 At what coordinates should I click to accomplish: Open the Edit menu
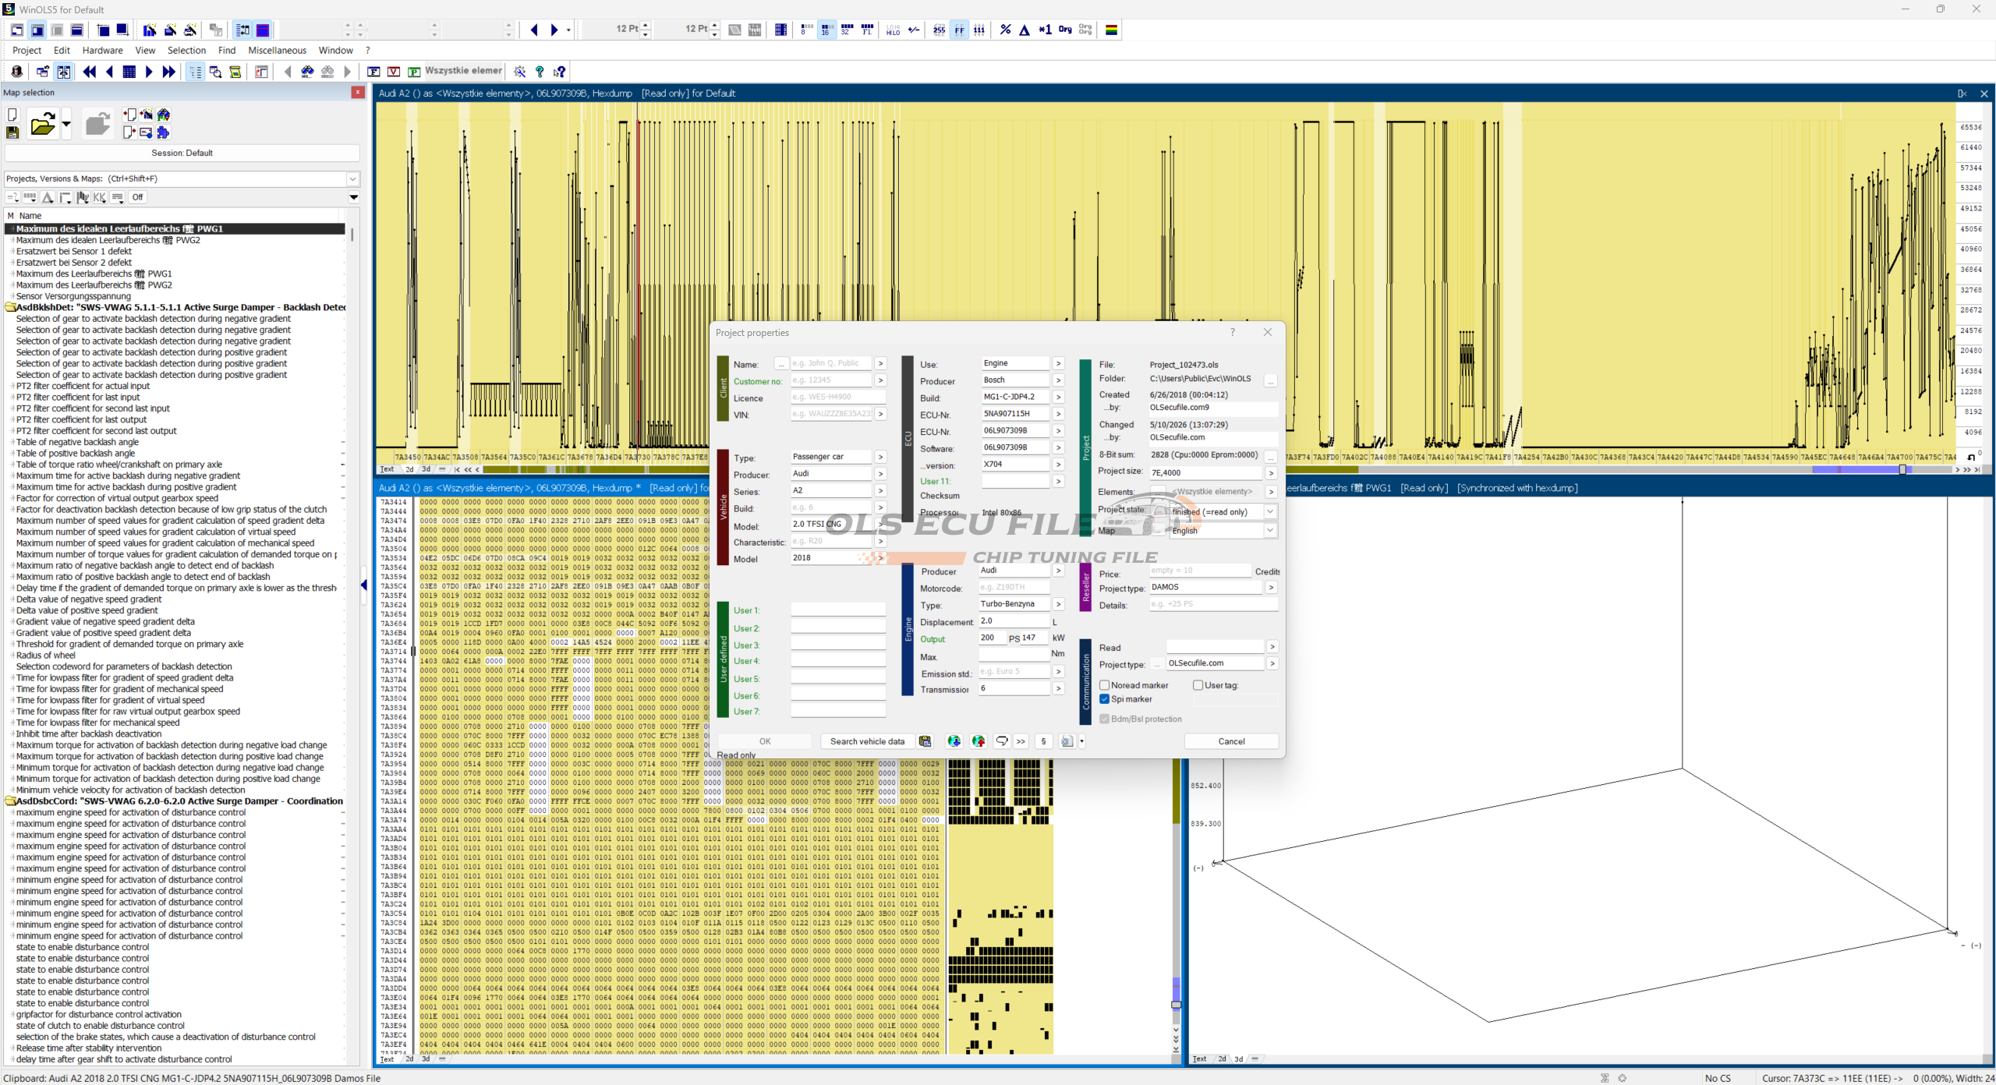point(62,51)
